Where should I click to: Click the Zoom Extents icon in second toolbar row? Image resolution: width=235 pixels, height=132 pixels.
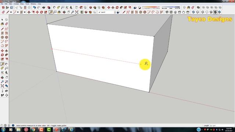click(77, 12)
